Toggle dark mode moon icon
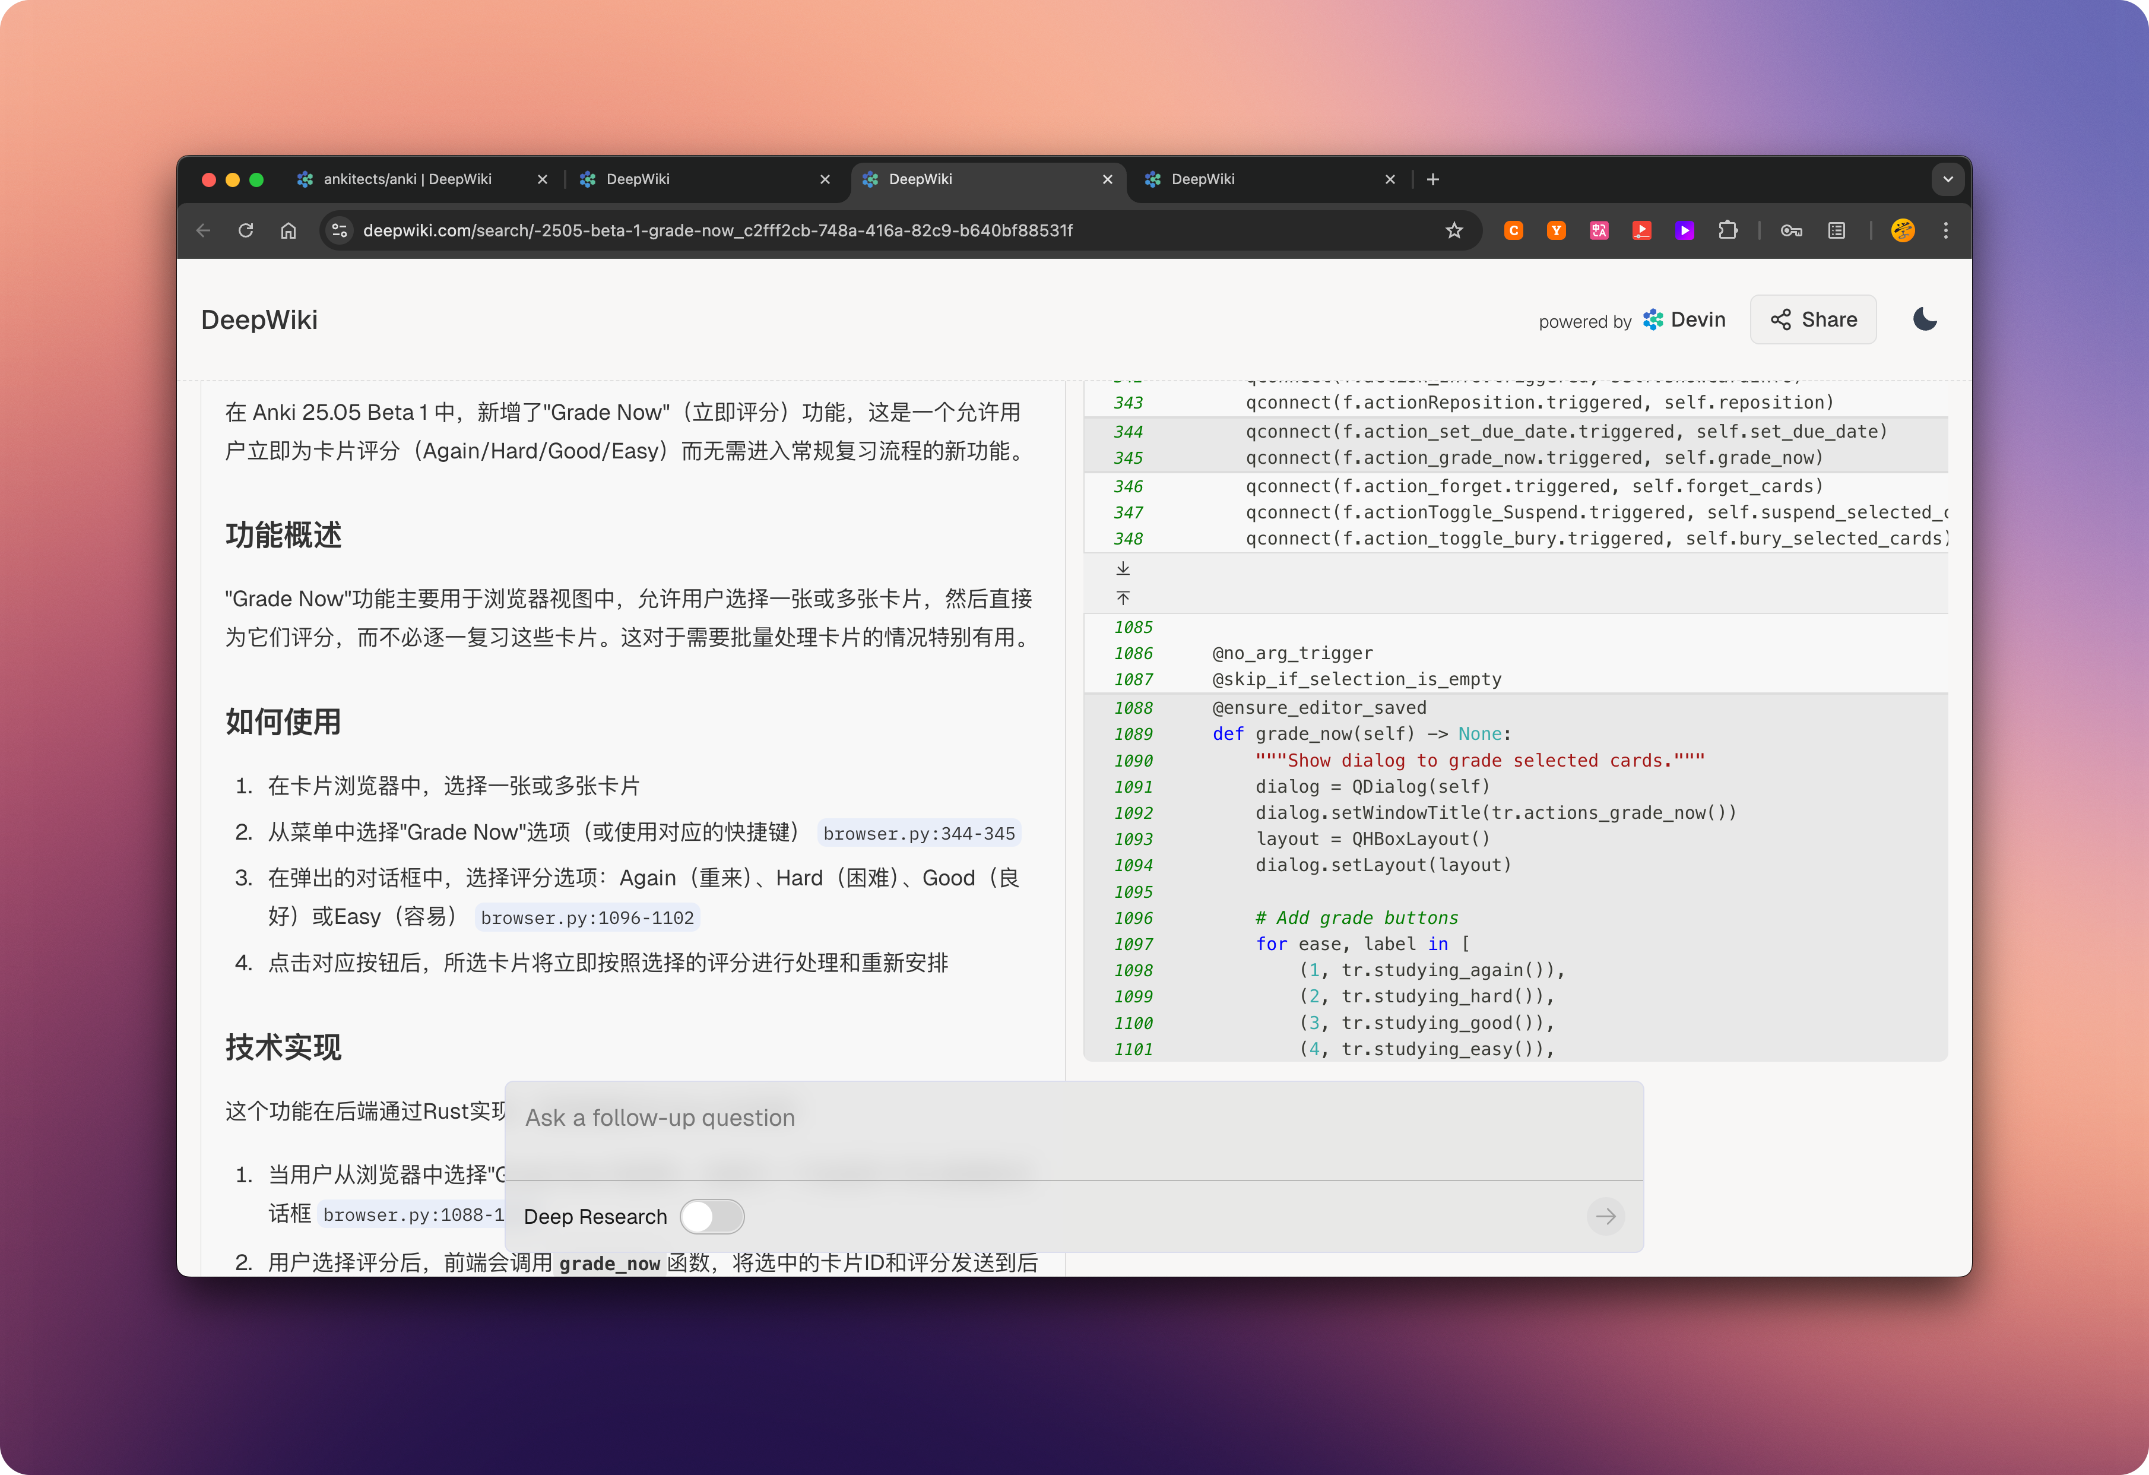The width and height of the screenshot is (2149, 1475). (1924, 319)
